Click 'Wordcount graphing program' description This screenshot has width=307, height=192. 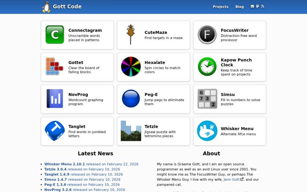pyautogui.click(x=86, y=102)
